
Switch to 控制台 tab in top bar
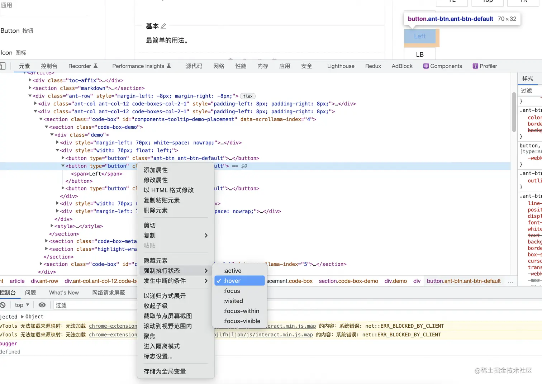tap(49, 66)
